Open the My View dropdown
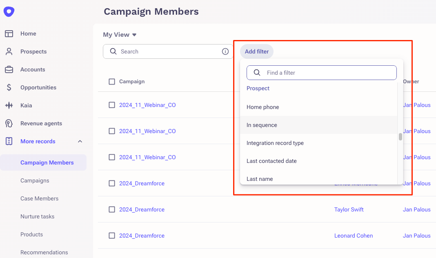The width and height of the screenshot is (436, 258). 120,35
